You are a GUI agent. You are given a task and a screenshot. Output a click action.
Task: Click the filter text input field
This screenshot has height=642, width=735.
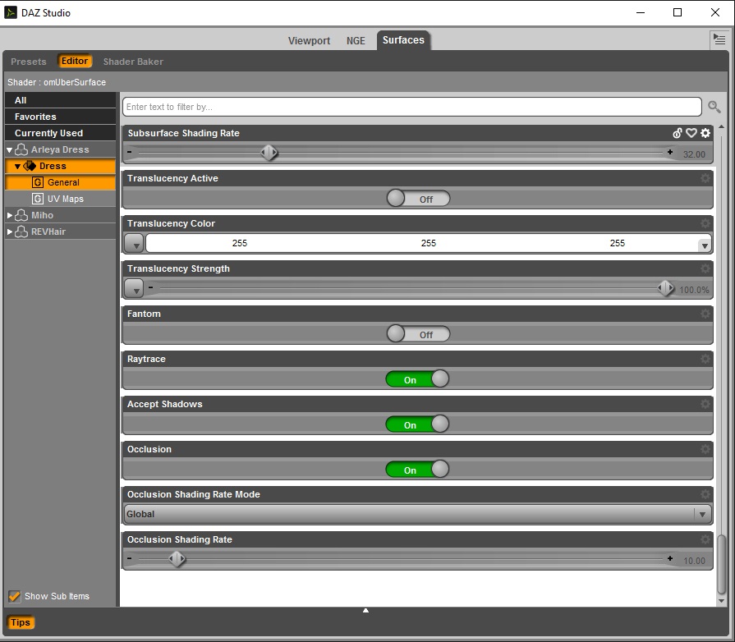pos(412,107)
